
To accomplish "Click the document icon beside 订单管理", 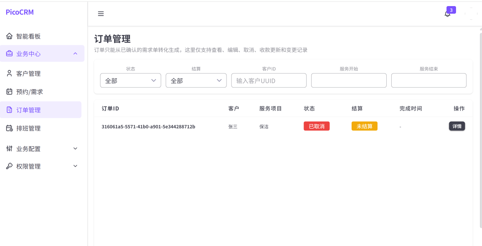I will 10,110.
